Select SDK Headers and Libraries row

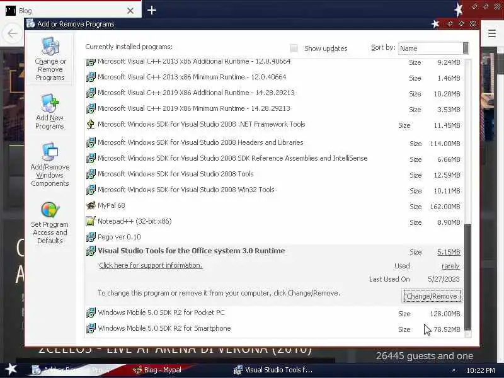click(274, 143)
